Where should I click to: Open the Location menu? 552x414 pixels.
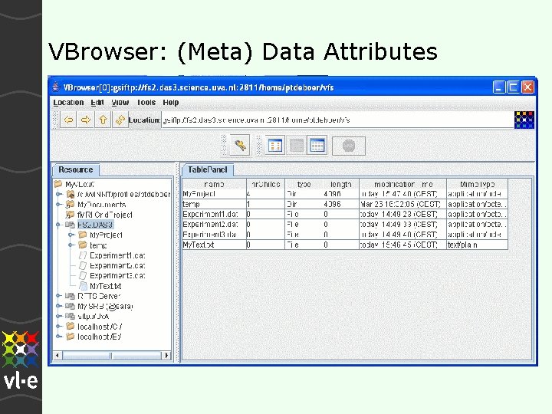68,103
